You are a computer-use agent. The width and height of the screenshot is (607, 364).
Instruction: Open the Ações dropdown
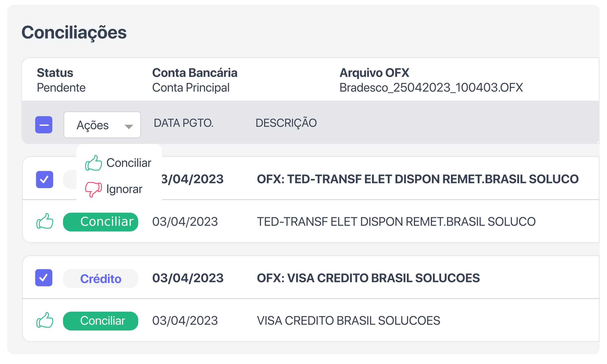(102, 125)
